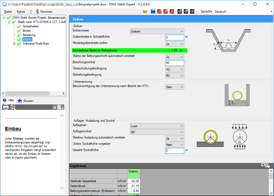Save project with blue floppy disk icon
This screenshot has height=196, width=274.
(x=153, y=11)
